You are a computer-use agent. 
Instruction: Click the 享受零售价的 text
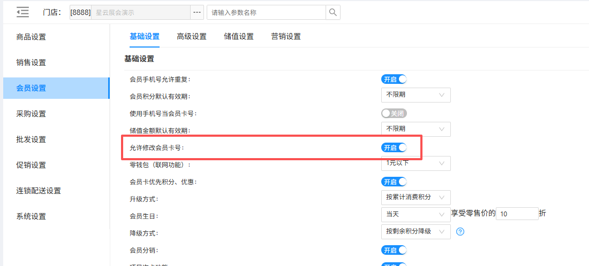tap(473, 214)
